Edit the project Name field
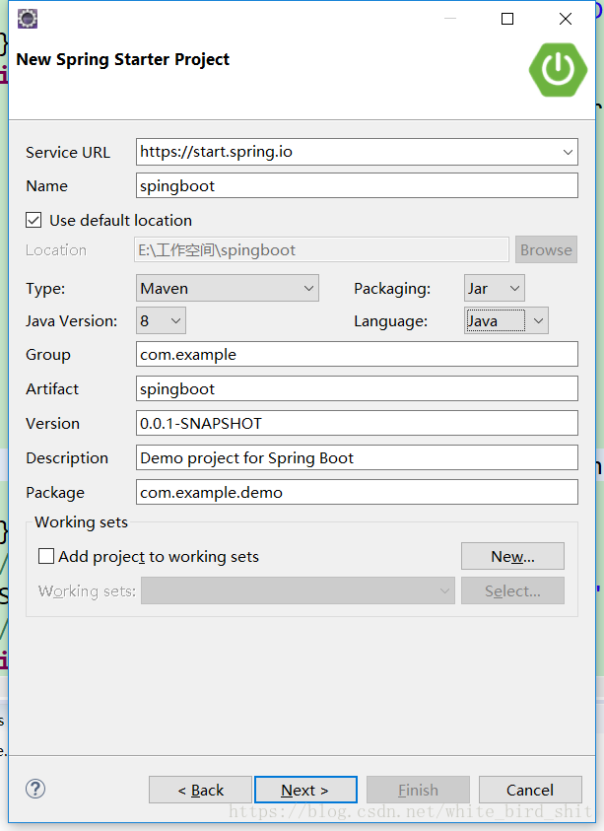This screenshot has width=604, height=831. 357,186
